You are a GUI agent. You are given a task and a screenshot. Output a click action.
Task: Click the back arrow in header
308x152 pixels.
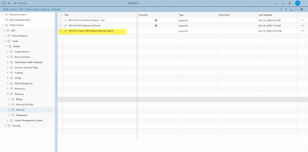[x=4, y=3]
